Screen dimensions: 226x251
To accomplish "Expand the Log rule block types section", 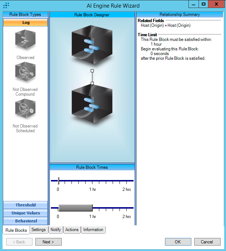I will click(x=25, y=22).
